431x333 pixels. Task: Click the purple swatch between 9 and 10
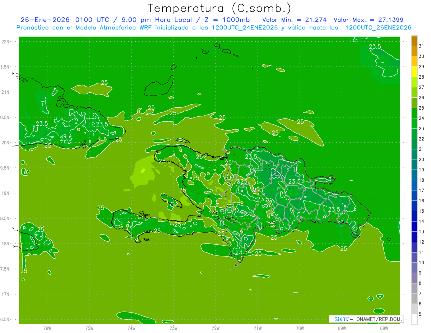coord(414,268)
